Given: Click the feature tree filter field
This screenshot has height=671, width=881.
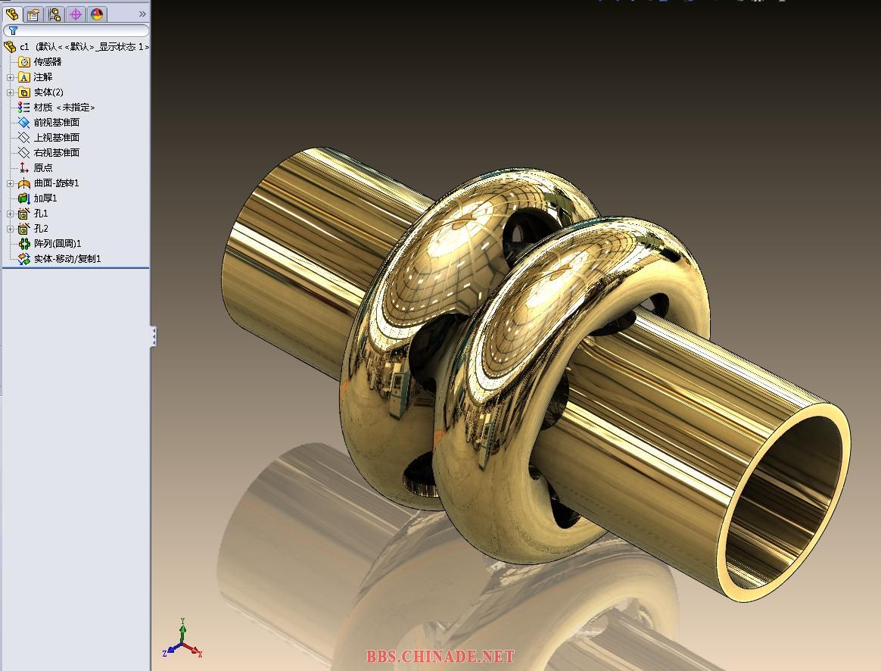Looking at the screenshot, I should (x=76, y=30).
